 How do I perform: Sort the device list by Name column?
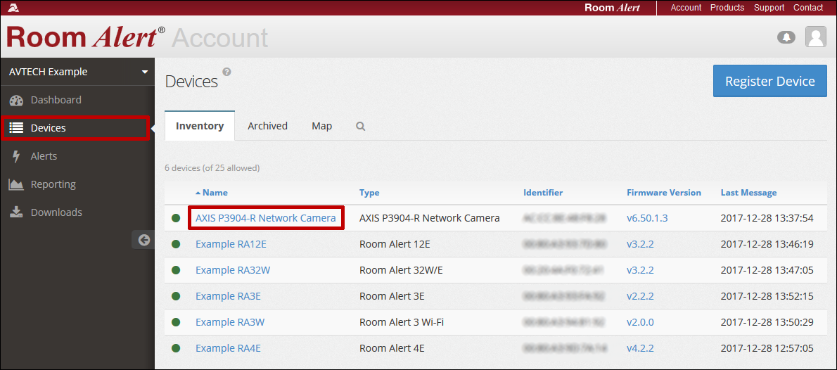click(x=215, y=193)
